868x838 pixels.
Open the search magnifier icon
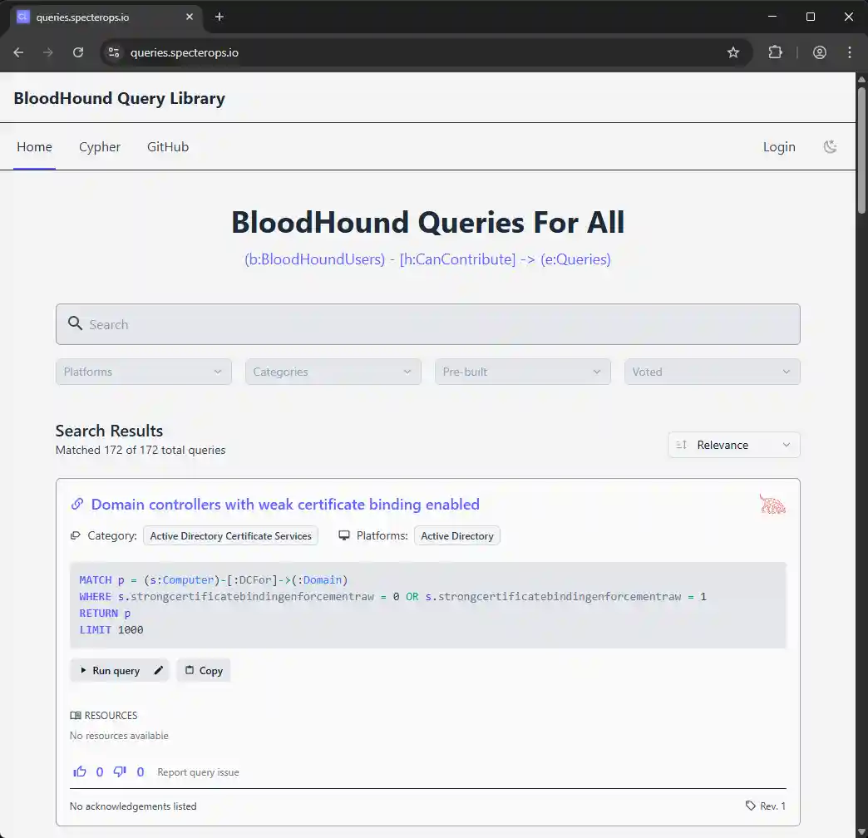pos(75,323)
